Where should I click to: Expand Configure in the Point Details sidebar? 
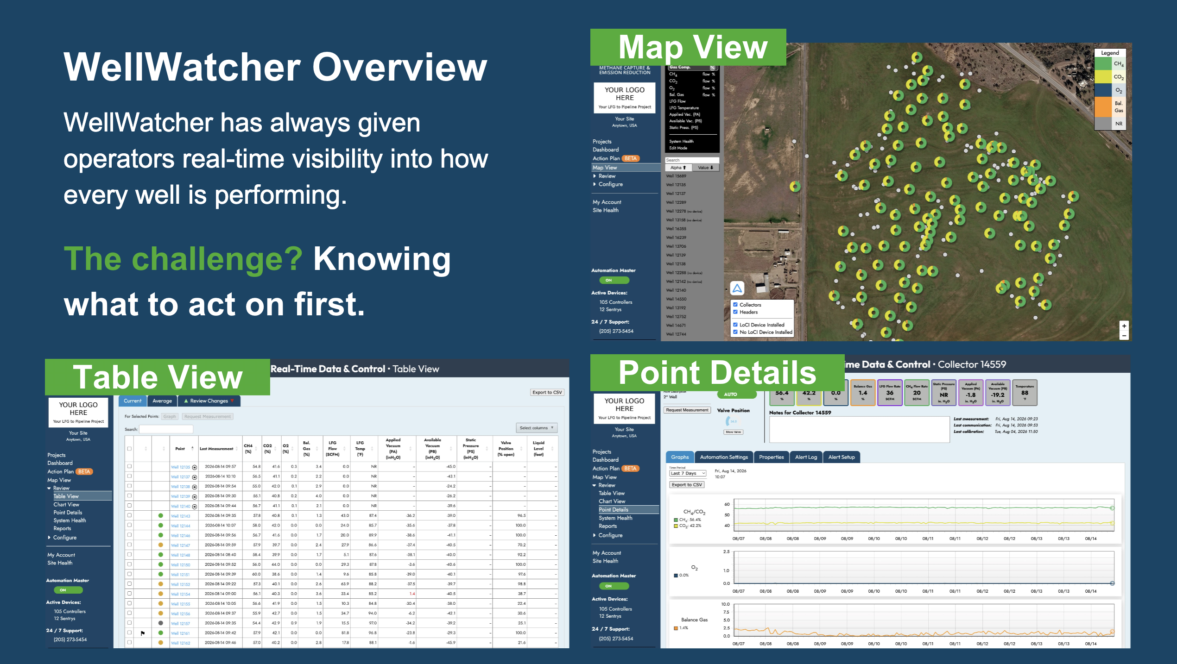[x=595, y=535]
